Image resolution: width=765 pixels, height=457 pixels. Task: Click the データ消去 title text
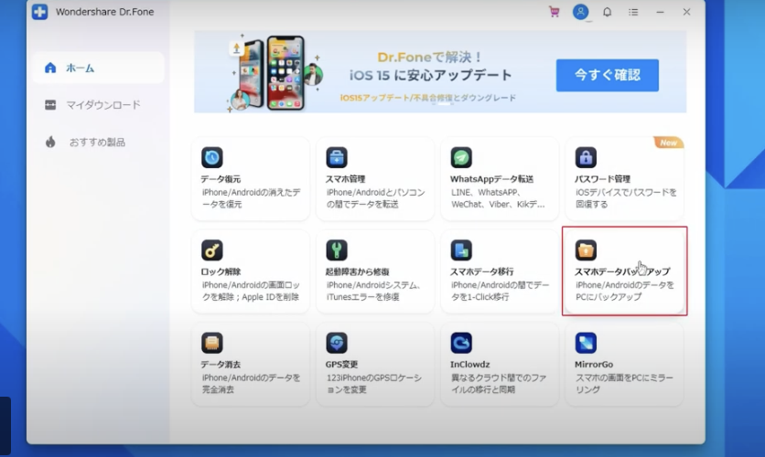pyautogui.click(x=221, y=365)
